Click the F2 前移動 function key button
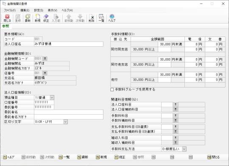 (28, 157)
